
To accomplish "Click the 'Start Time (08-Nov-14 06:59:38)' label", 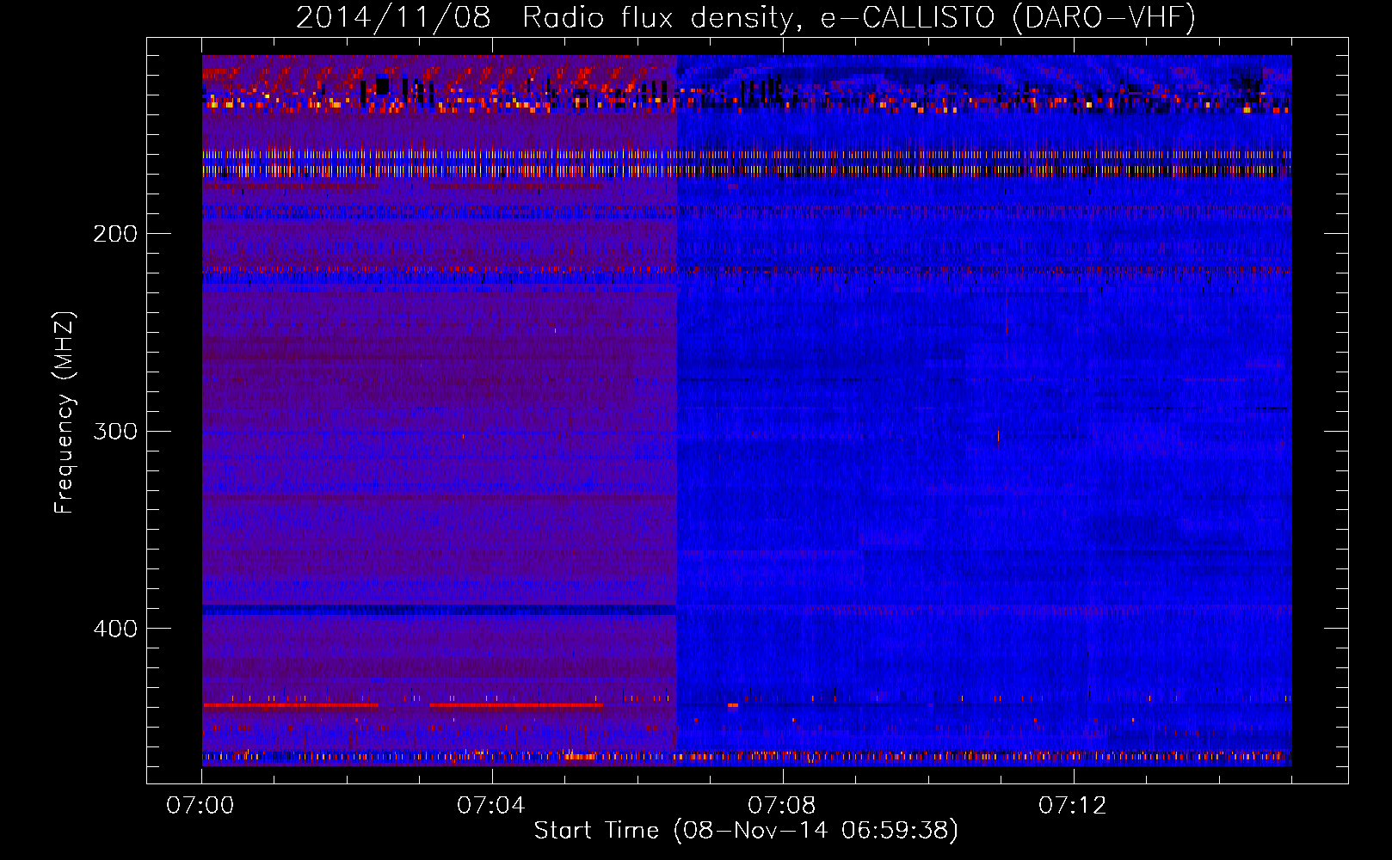I will [746, 831].
